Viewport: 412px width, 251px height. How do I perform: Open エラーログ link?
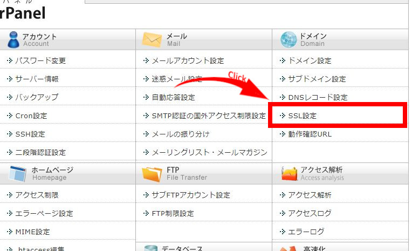point(306,232)
